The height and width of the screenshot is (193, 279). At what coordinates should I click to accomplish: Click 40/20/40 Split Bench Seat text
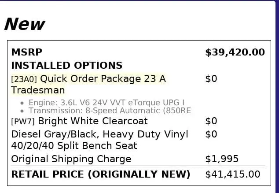click(74, 145)
